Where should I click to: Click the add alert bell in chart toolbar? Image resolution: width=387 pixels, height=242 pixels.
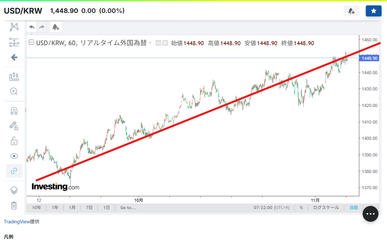pyautogui.click(x=56, y=27)
